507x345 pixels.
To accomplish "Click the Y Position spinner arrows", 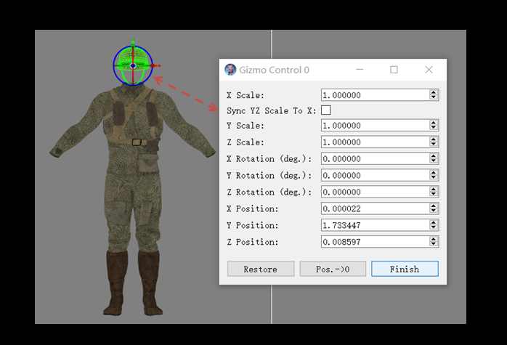I will point(434,224).
